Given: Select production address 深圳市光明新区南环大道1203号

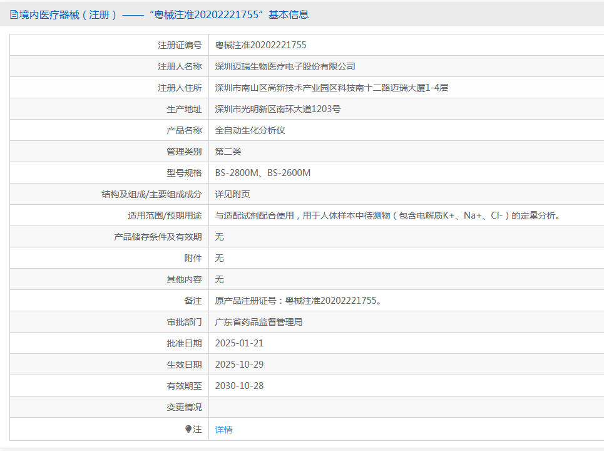Looking at the screenshot, I should click(x=277, y=109).
